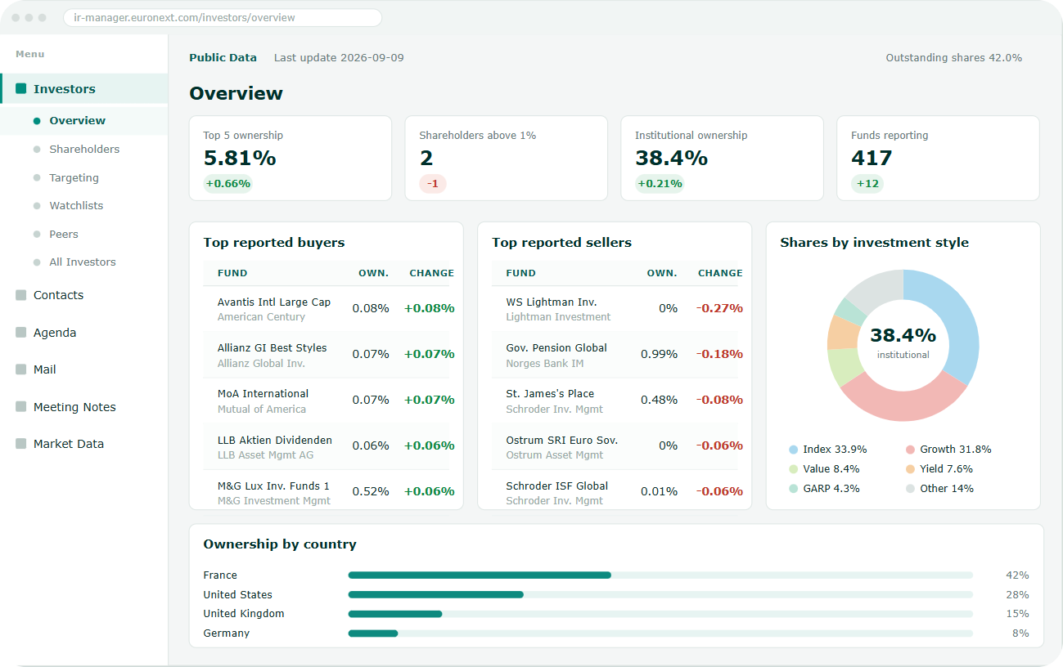The width and height of the screenshot is (1063, 667).
Task: Click the -1 change badge
Action: (x=433, y=183)
